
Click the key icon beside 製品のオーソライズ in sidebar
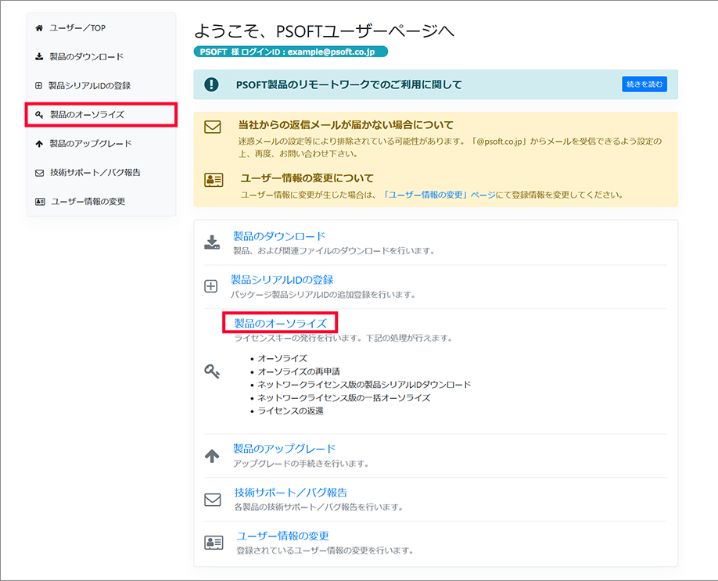click(39, 114)
